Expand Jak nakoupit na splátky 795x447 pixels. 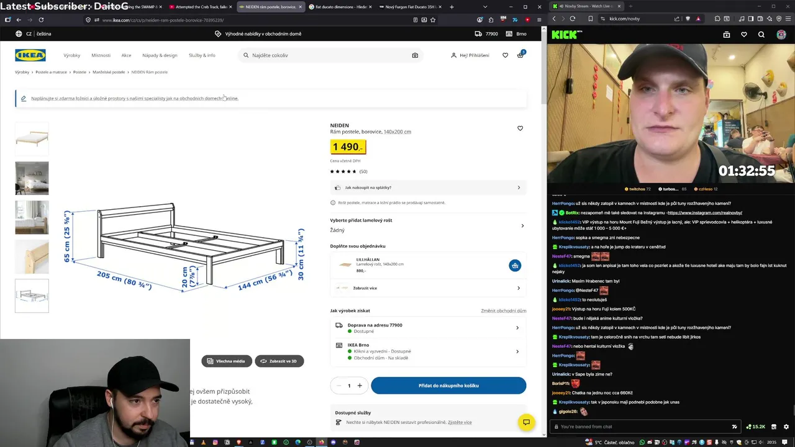tap(428, 187)
